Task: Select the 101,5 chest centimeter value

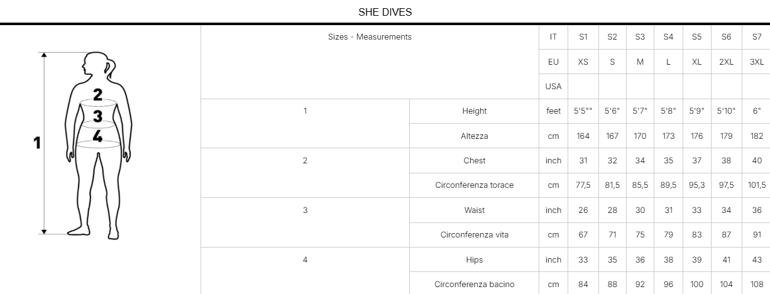Action: pyautogui.click(x=757, y=185)
